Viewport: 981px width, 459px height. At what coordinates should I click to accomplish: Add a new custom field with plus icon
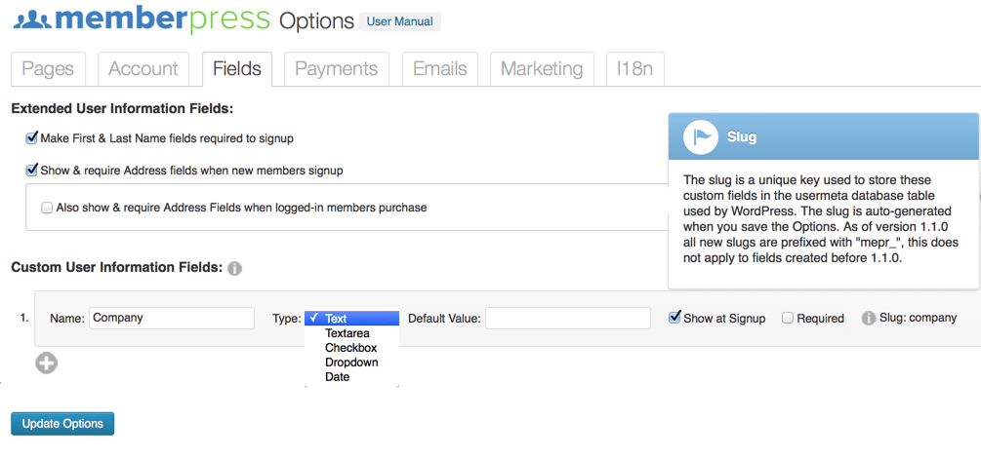tap(46, 363)
